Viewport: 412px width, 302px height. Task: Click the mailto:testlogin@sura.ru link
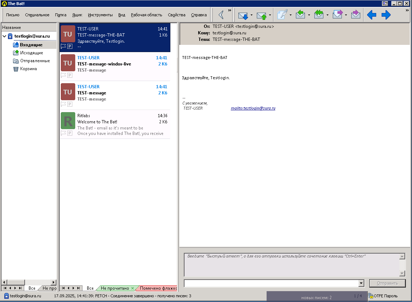point(253,108)
